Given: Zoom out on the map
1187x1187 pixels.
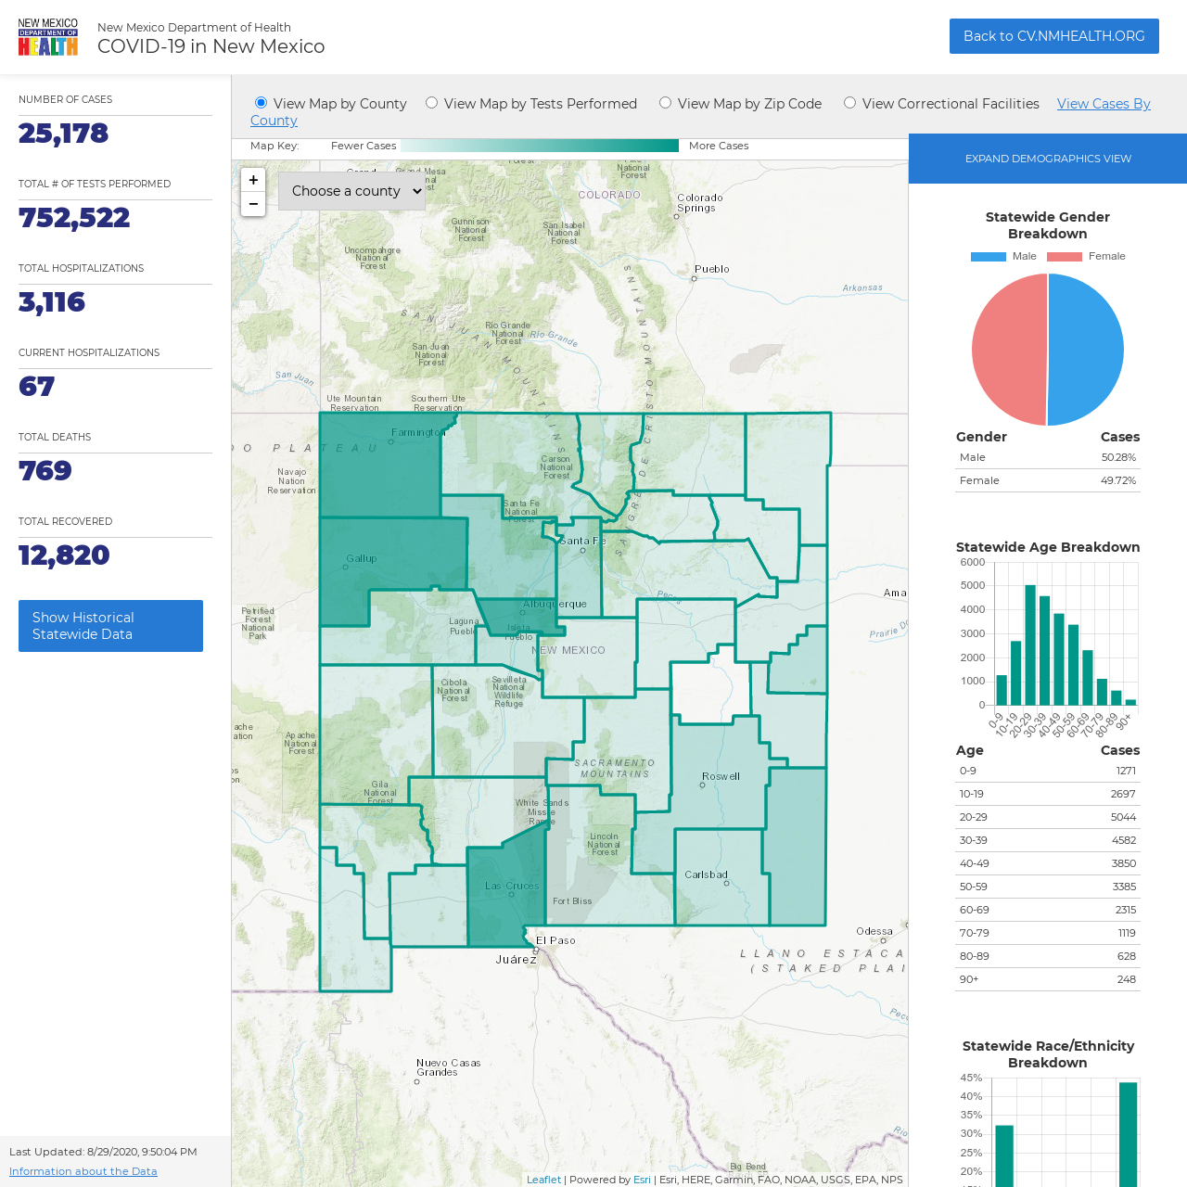Looking at the screenshot, I should point(253,204).
